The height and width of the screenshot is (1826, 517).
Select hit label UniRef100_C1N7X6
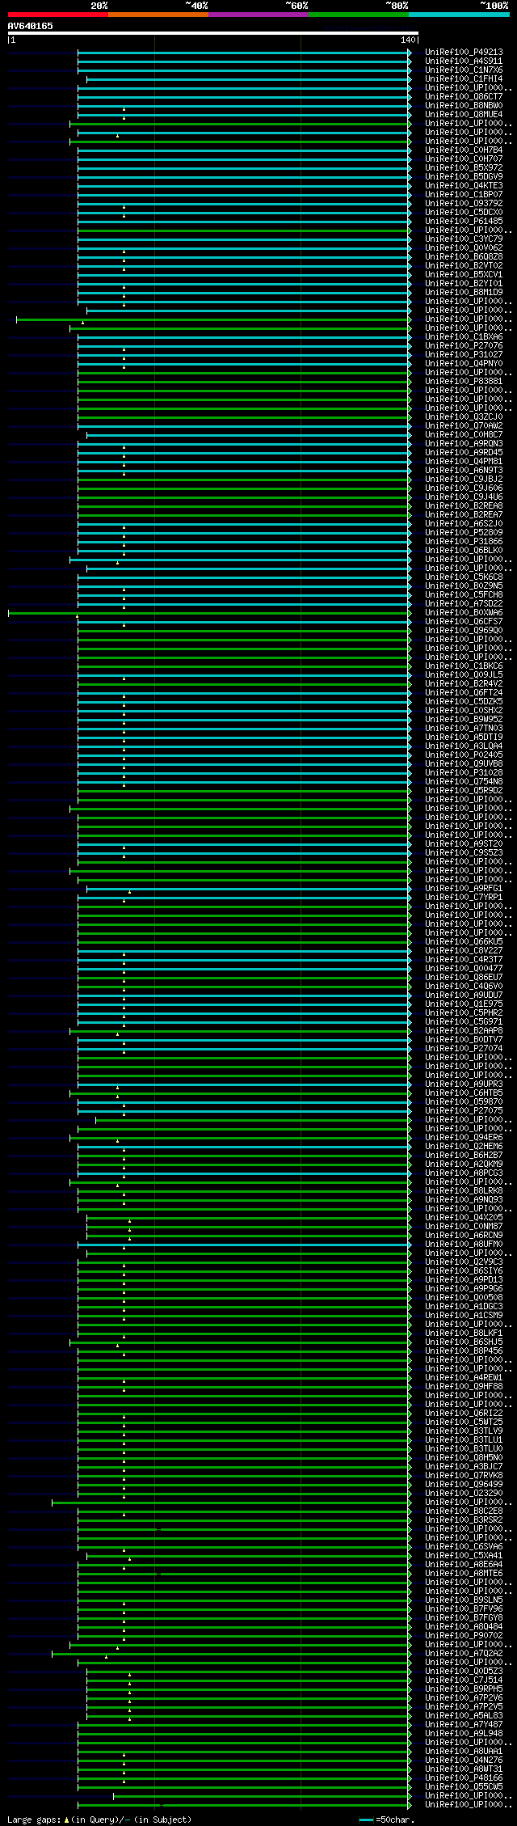(464, 70)
